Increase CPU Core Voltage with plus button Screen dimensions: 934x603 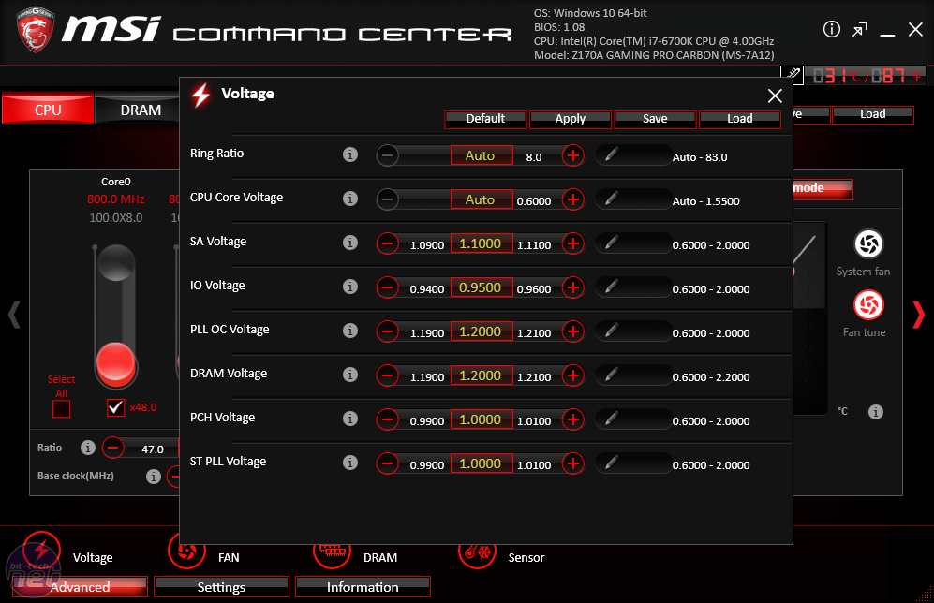(573, 199)
